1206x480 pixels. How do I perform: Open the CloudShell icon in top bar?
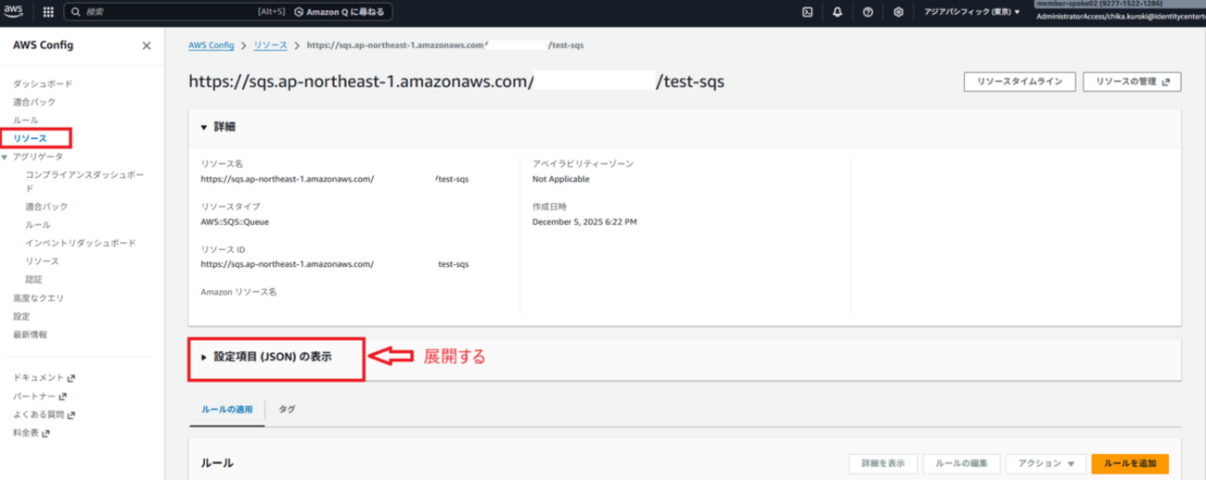(x=808, y=12)
